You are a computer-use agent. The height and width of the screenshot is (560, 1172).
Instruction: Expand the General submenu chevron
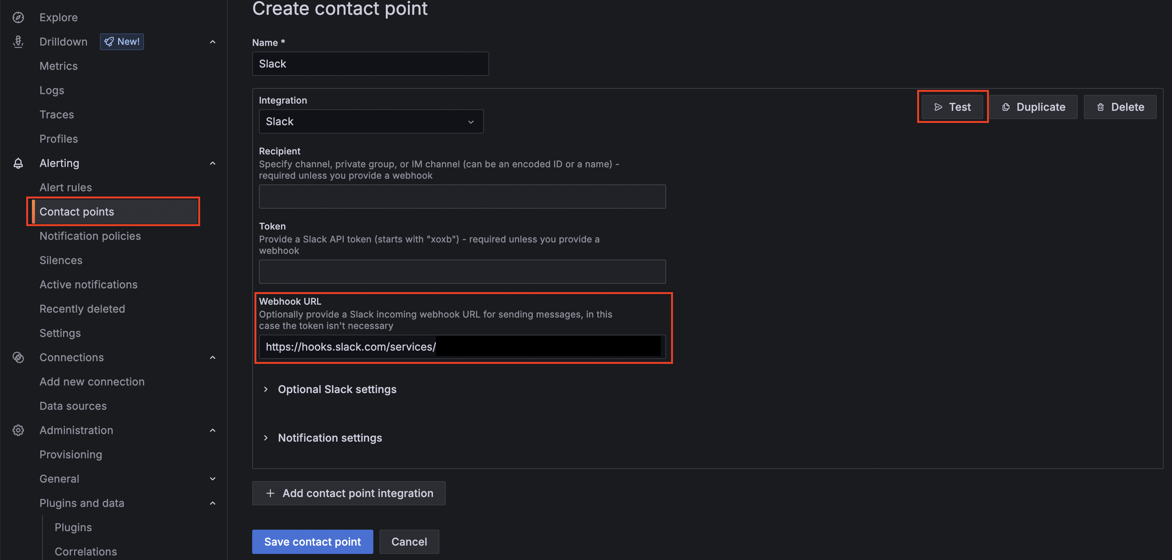point(212,479)
